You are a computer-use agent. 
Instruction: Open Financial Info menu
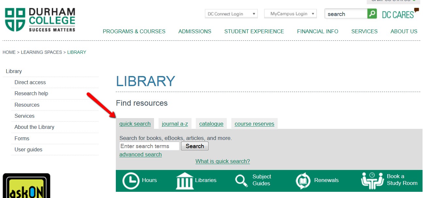point(317,31)
